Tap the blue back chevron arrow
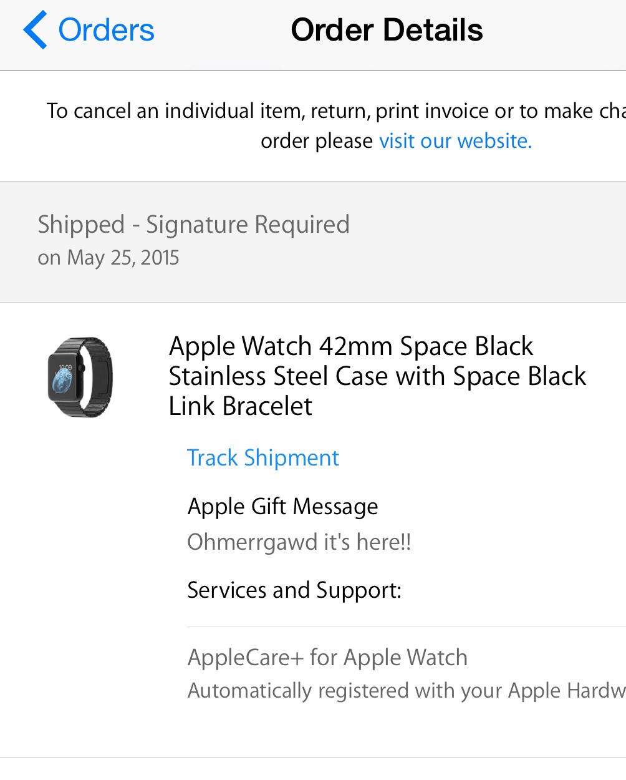626x780 pixels. click(35, 30)
